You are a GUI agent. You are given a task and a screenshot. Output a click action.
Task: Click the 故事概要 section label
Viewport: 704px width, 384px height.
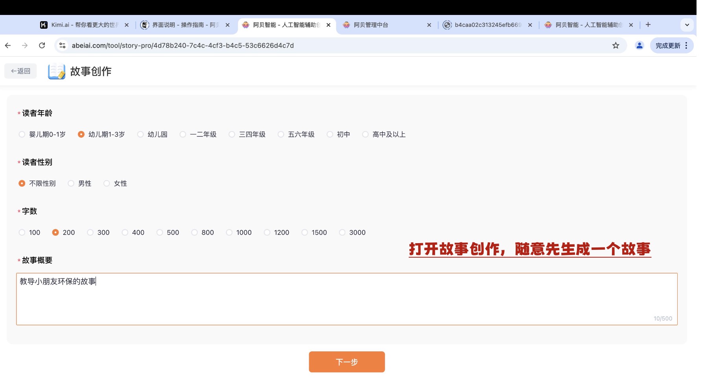(x=37, y=260)
